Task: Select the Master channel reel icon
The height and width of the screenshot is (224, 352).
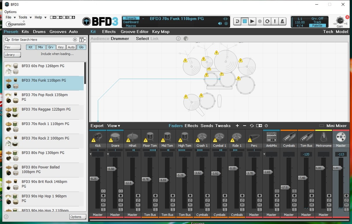Action: [341, 137]
